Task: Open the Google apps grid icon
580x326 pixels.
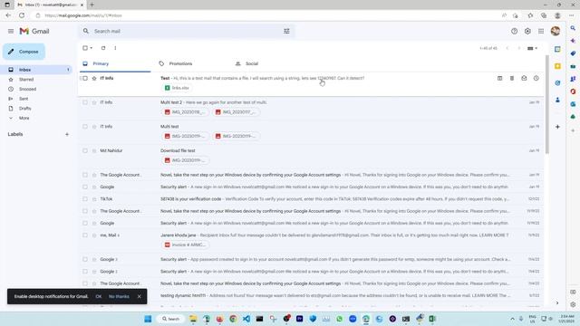Action: (x=541, y=32)
